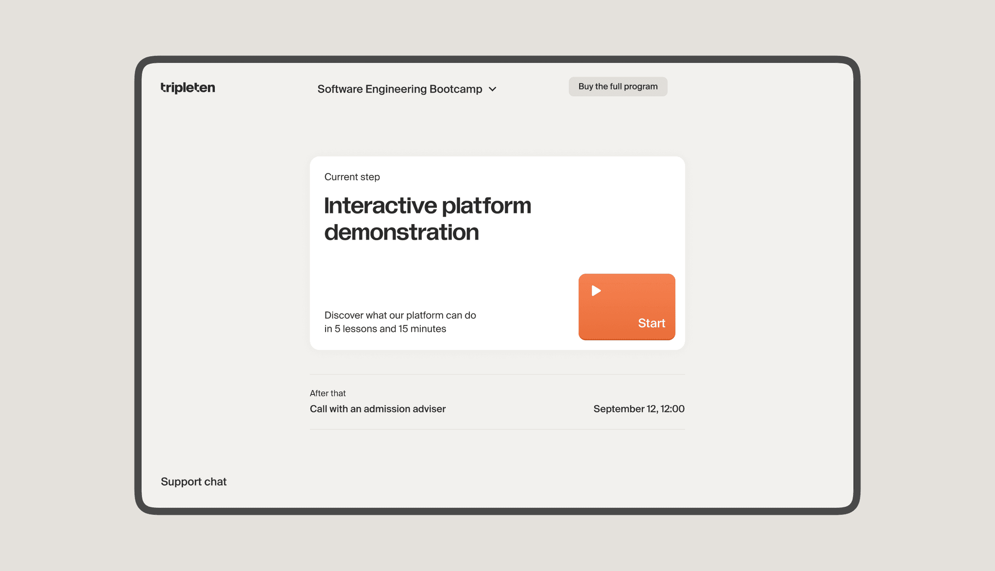Select Call with an admission adviser
This screenshot has width=995, height=571.
click(x=377, y=409)
